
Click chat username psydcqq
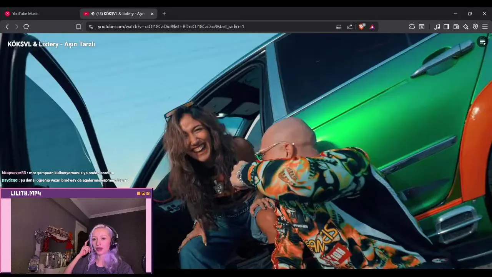10,180
